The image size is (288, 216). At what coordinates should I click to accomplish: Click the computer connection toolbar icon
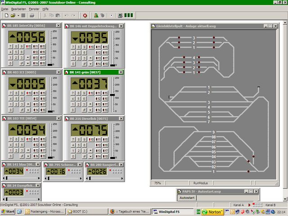coord(120,15)
